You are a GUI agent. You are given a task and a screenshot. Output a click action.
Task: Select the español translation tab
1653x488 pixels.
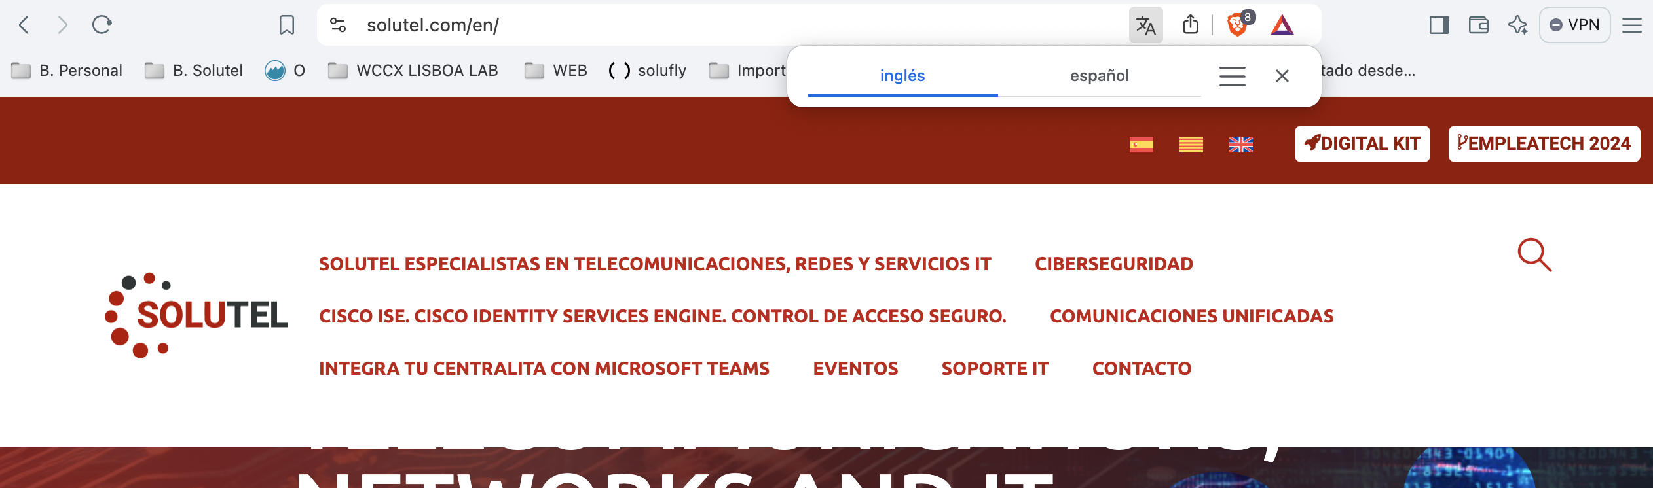coord(1100,76)
